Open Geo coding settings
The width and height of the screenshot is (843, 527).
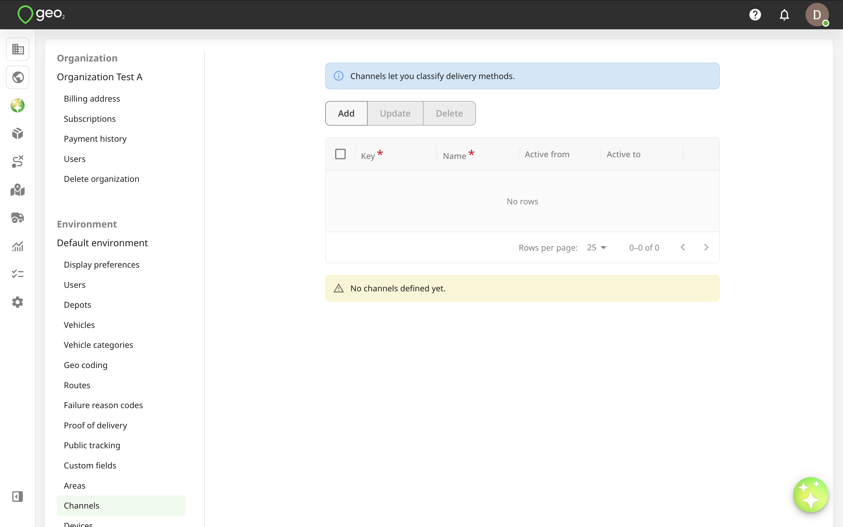pos(85,365)
